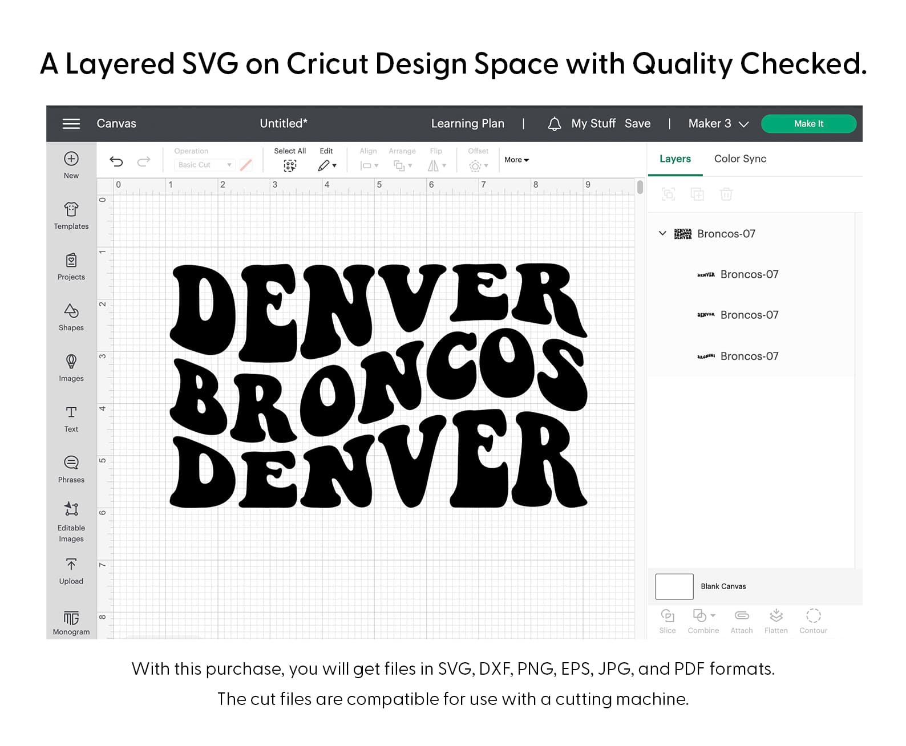
Task: Click the Select All tool
Action: pos(290,165)
